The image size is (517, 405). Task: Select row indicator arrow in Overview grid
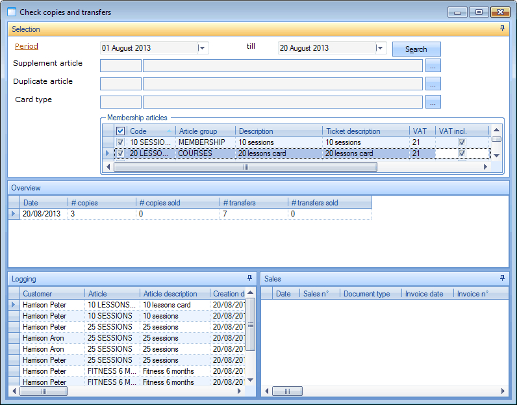pos(14,214)
